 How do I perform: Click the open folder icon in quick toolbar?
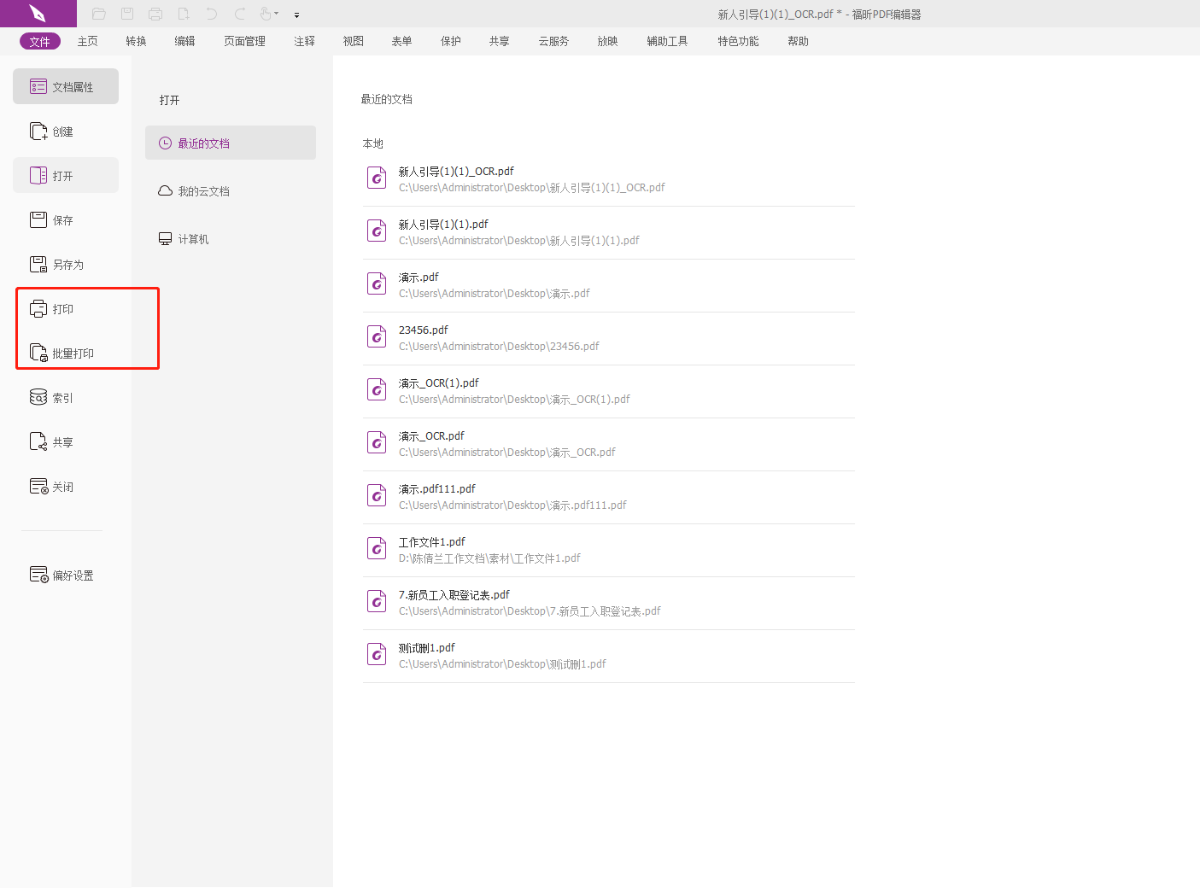click(x=99, y=14)
